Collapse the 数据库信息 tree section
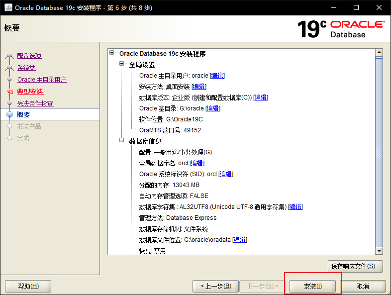 point(121,140)
